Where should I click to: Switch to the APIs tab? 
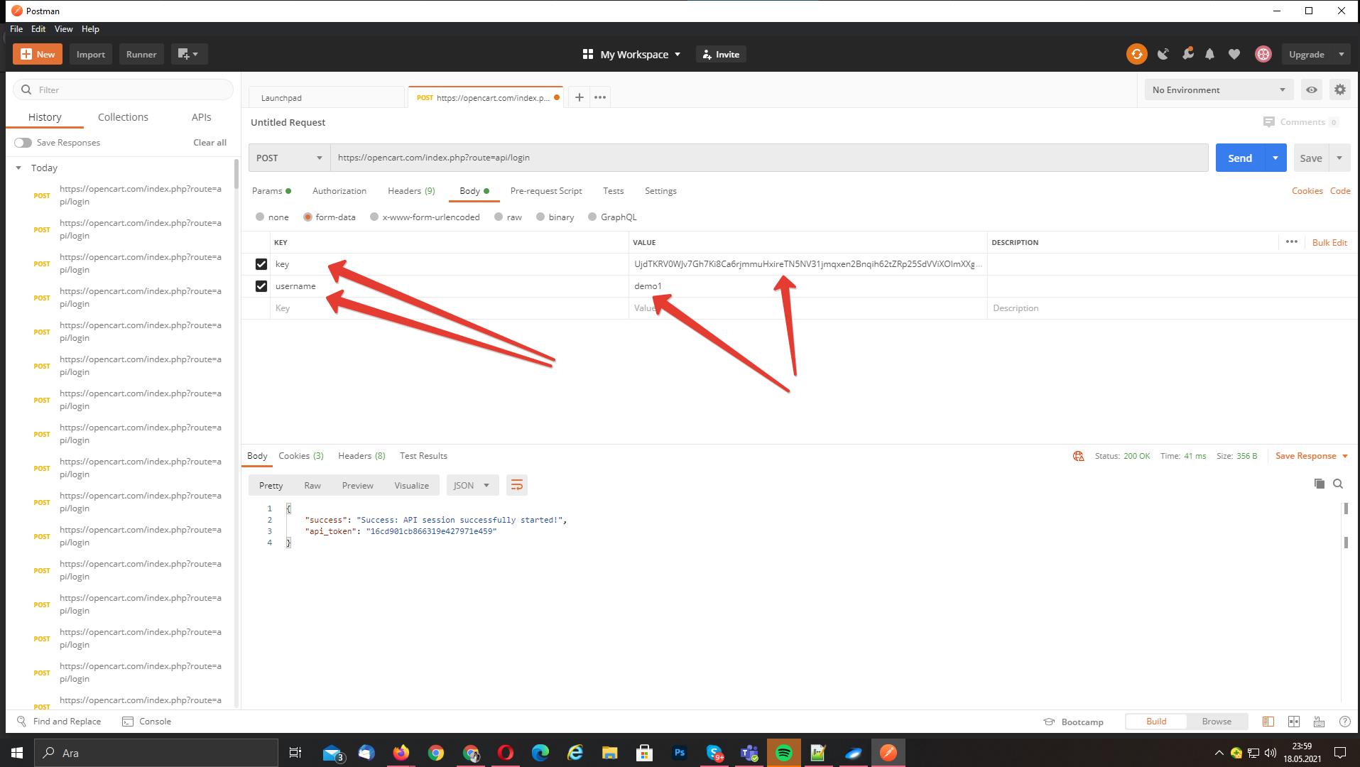click(201, 117)
